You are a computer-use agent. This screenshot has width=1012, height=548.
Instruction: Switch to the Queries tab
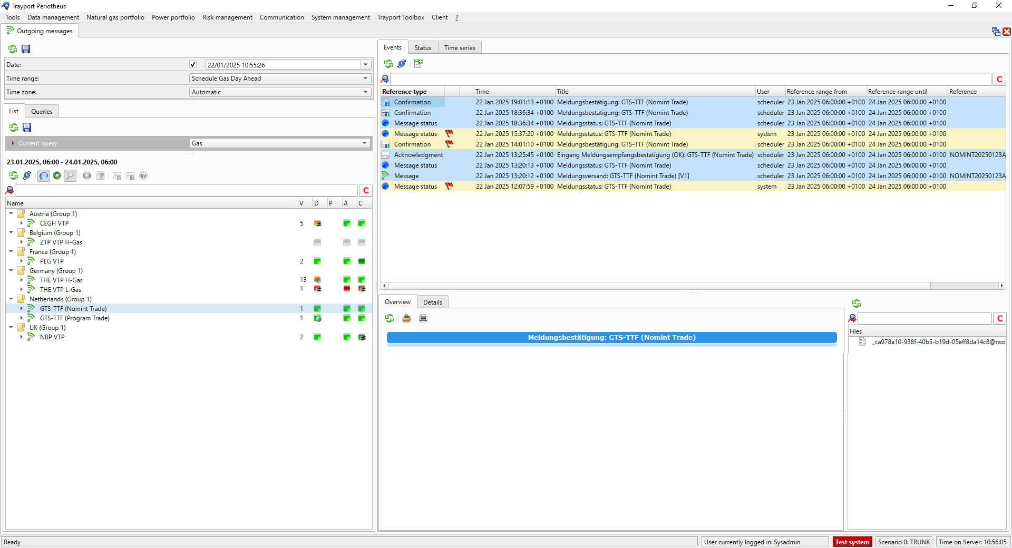pos(42,112)
